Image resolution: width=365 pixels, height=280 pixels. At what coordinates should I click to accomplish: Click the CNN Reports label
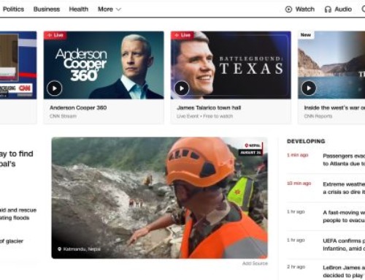click(x=318, y=116)
